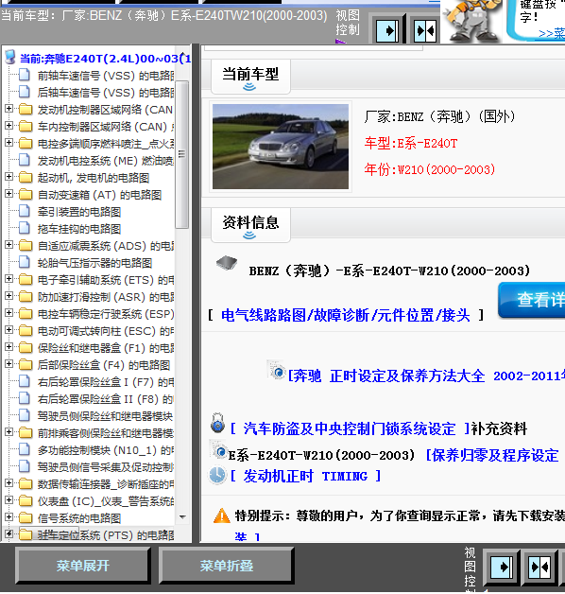Click the document icon for 牵引装置的电路图
The height and width of the screenshot is (594, 565).
click(25, 211)
